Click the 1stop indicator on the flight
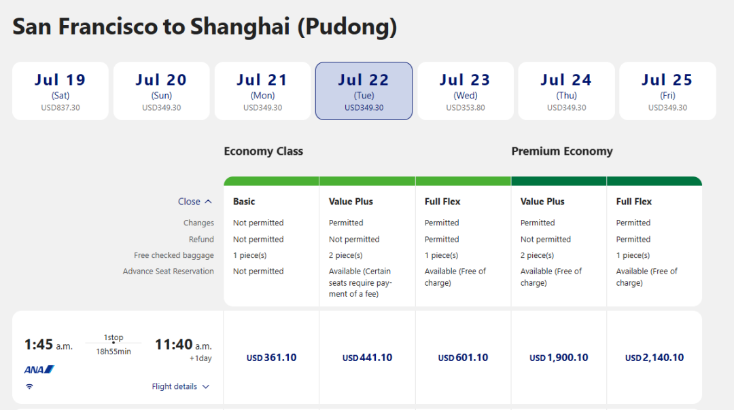Image resolution: width=734 pixels, height=410 pixels. point(113,338)
